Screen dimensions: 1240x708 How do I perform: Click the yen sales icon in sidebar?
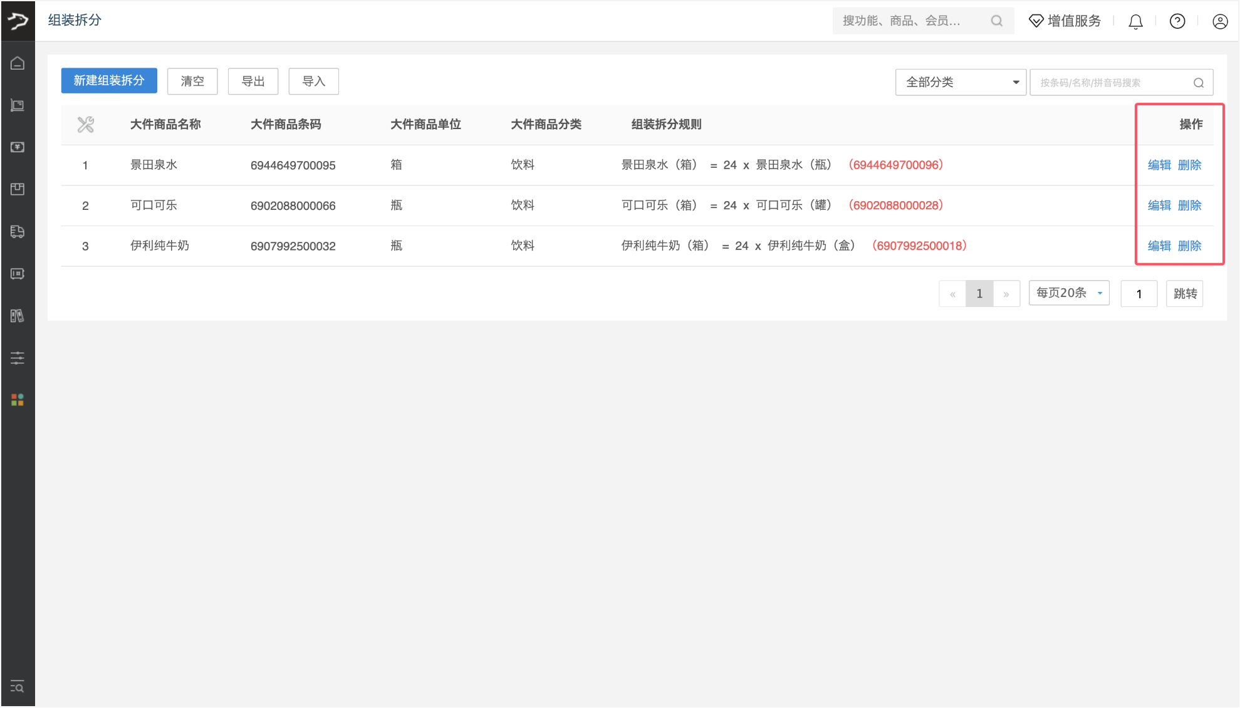pyautogui.click(x=18, y=147)
